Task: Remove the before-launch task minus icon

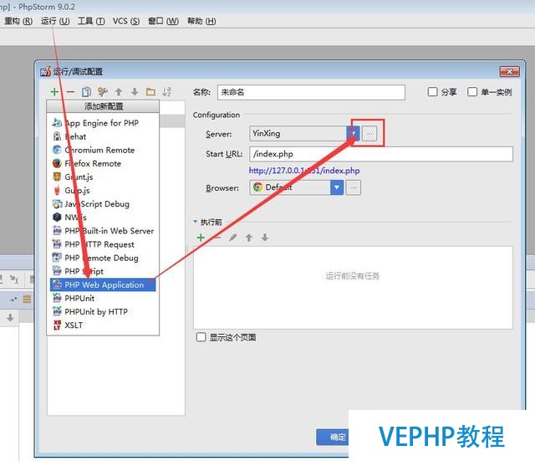Action: coord(217,238)
